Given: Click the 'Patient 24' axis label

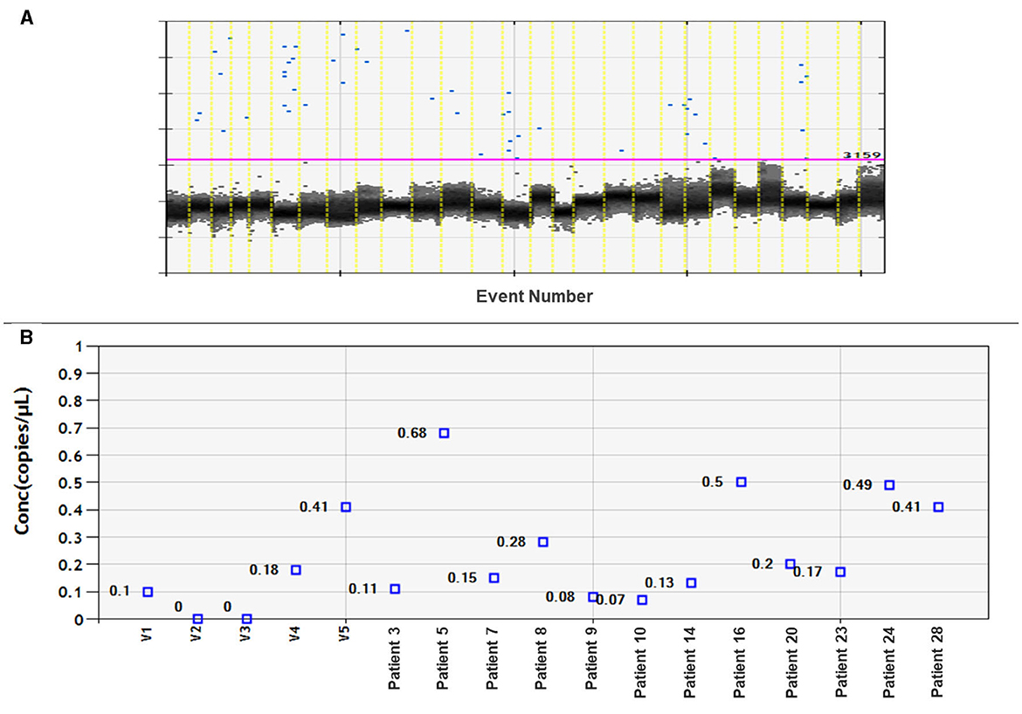Looking at the screenshot, I should [889, 663].
